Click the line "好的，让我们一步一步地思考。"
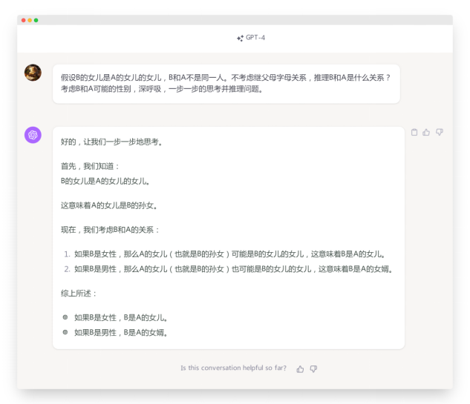The image size is (470, 404). (x=112, y=142)
